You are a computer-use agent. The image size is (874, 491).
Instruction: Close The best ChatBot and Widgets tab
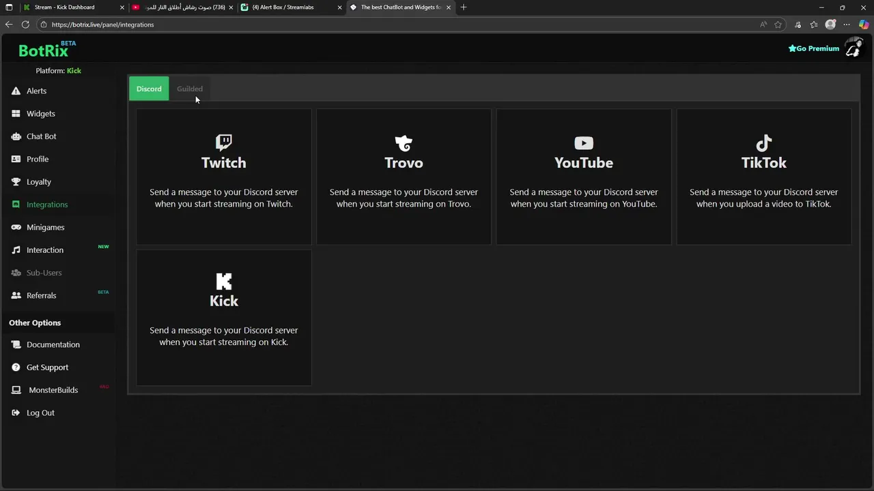[449, 8]
